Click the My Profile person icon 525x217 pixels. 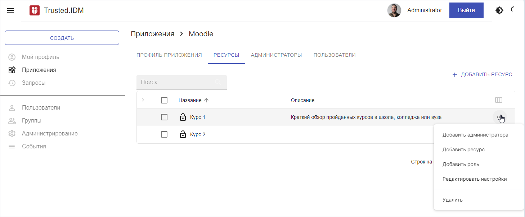pos(12,57)
